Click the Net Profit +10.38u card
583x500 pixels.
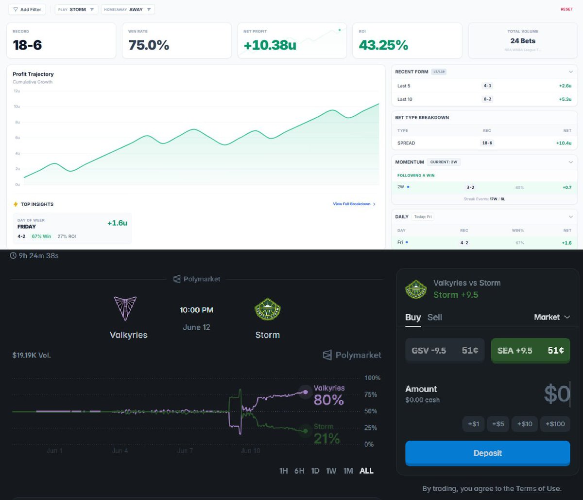point(292,41)
